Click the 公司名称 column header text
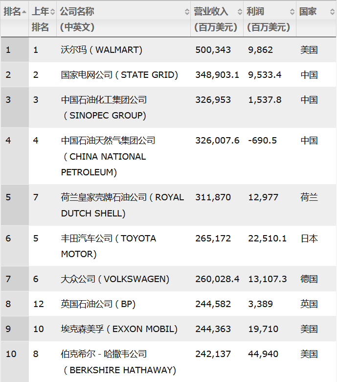The image size is (337, 382). [x=77, y=12]
